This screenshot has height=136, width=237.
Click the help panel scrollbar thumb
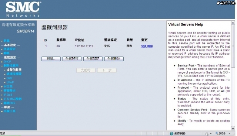(233, 47)
